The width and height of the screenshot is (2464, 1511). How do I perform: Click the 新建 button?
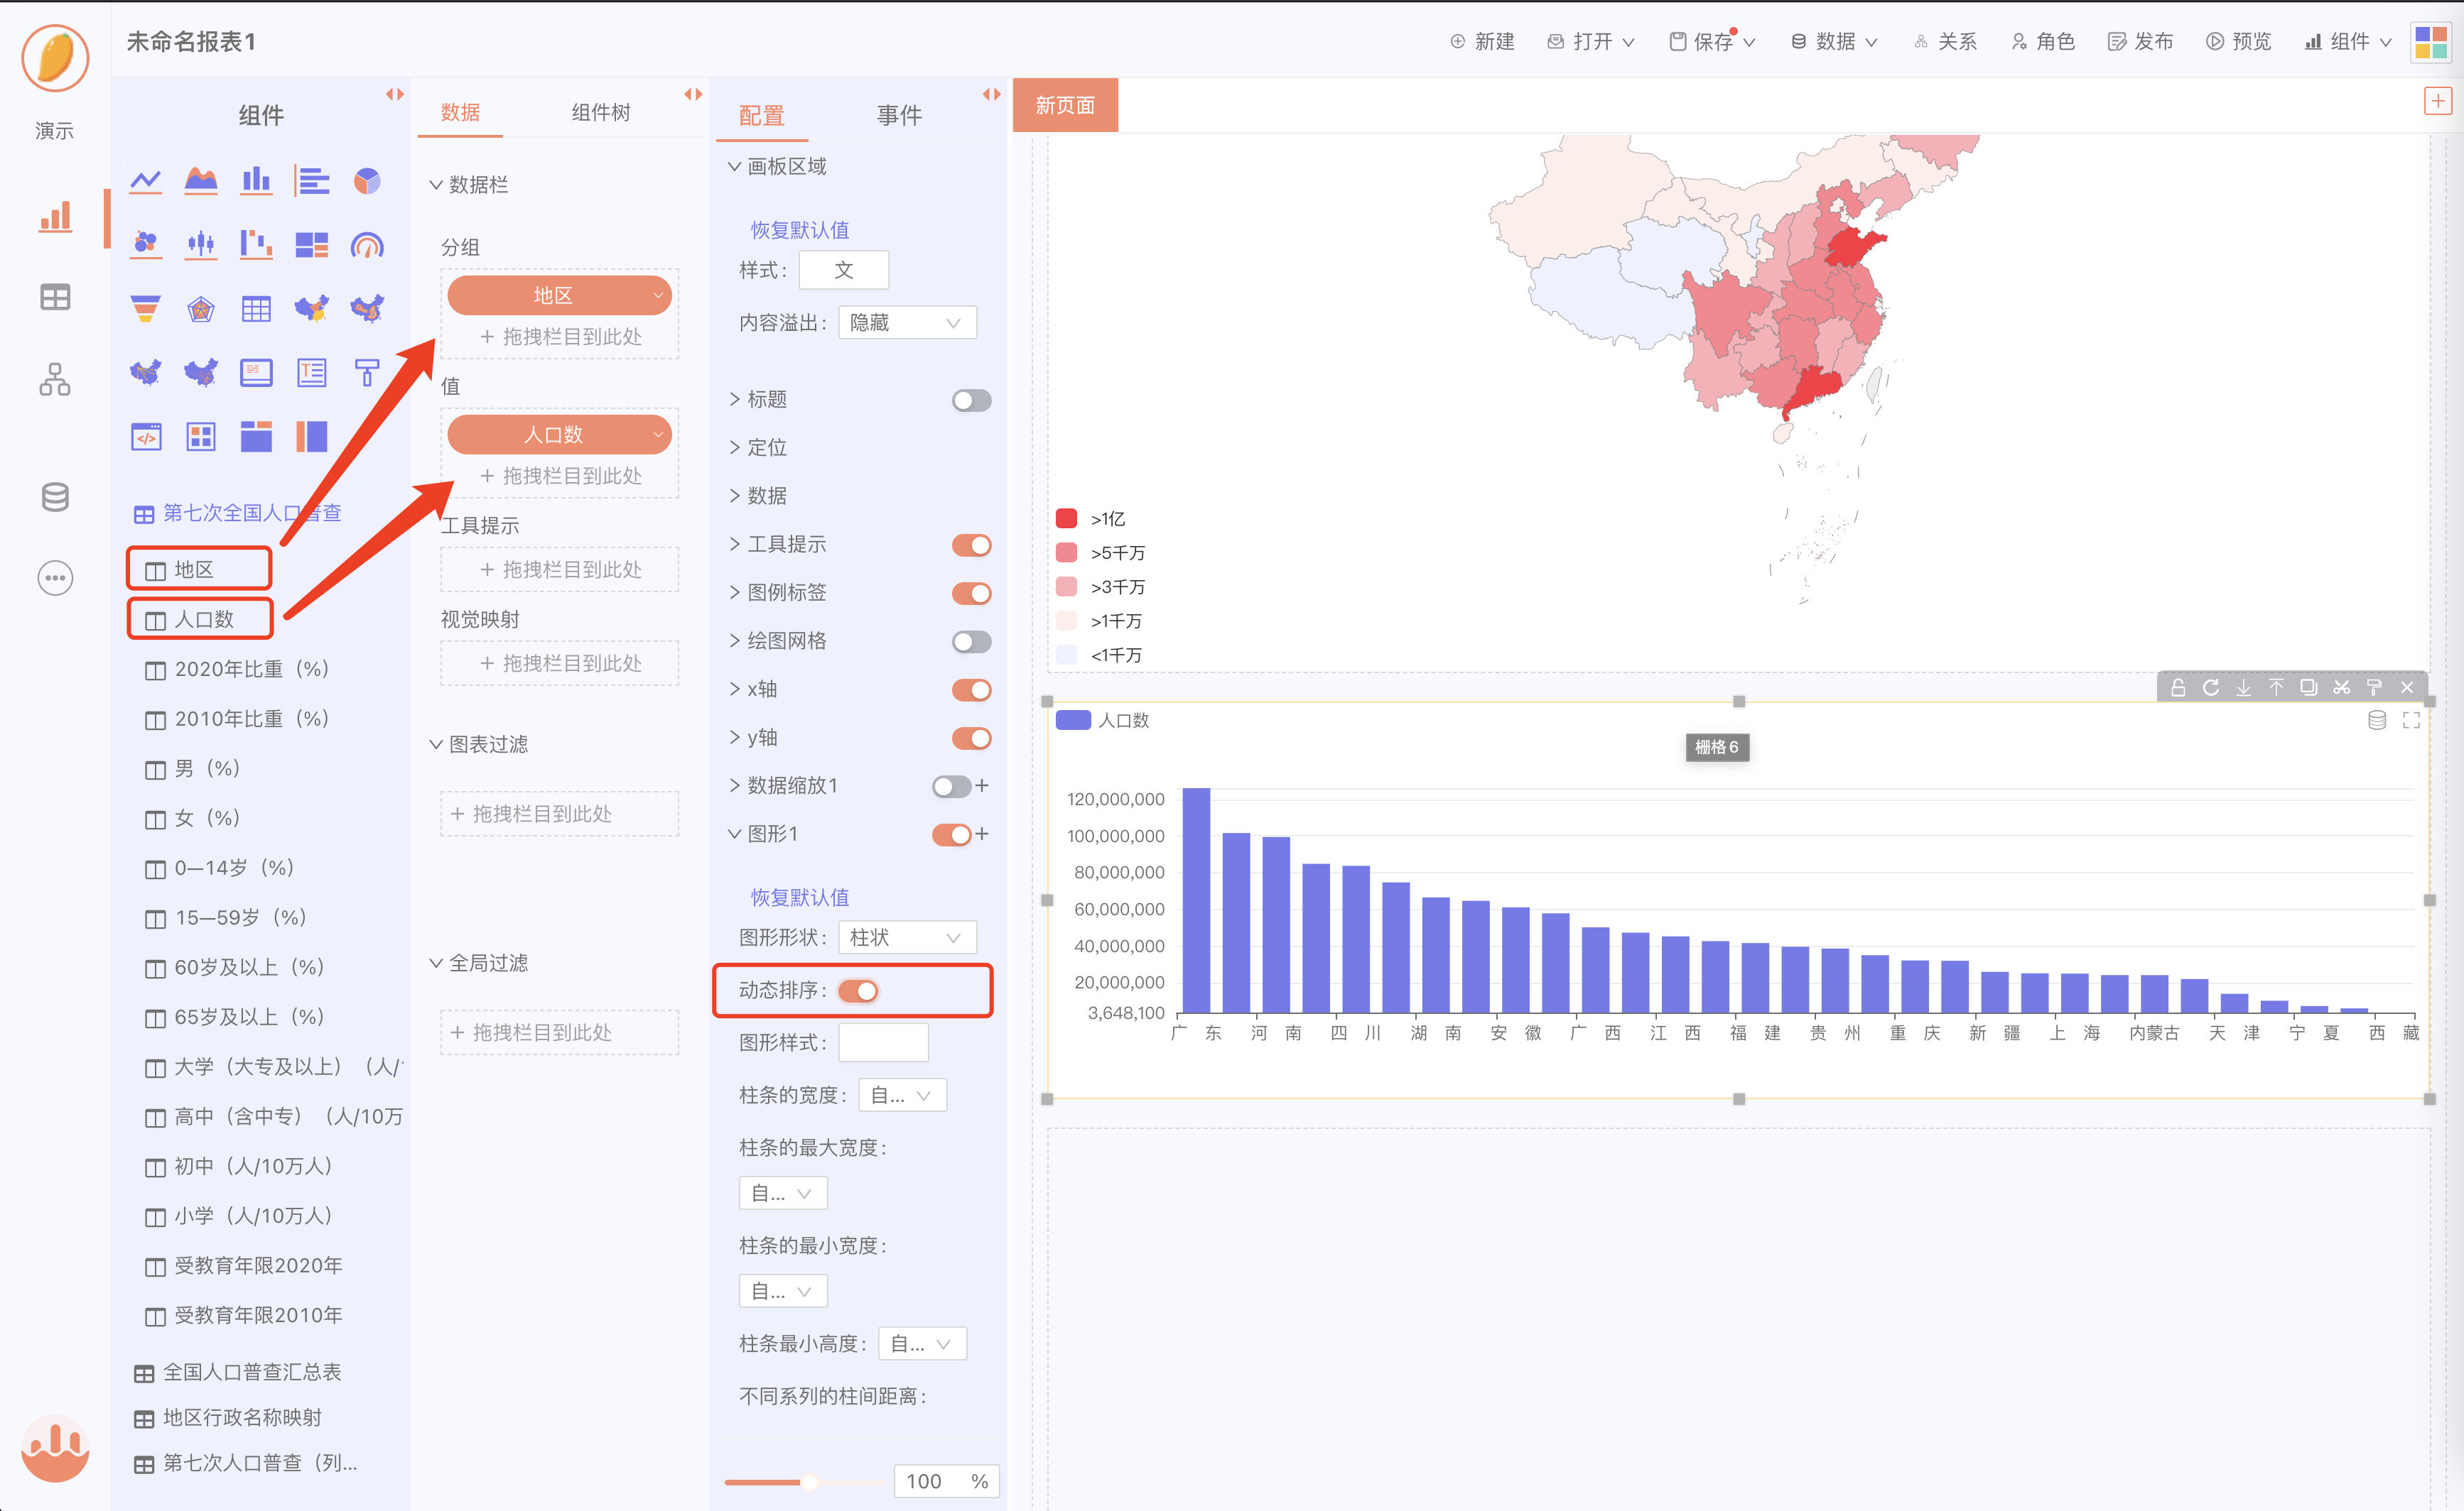click(1482, 41)
